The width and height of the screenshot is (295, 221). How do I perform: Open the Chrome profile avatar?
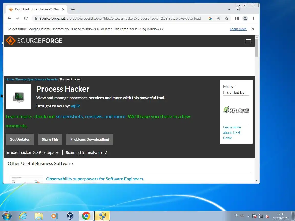[245, 18]
